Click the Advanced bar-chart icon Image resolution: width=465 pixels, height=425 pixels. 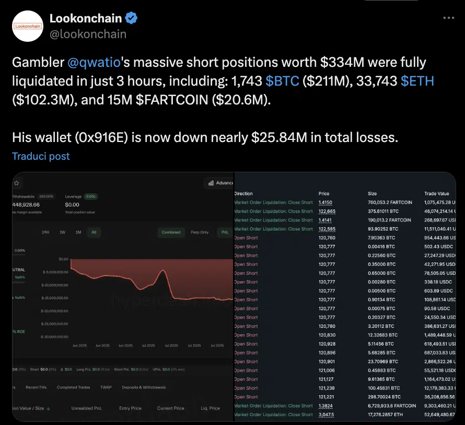coord(211,183)
